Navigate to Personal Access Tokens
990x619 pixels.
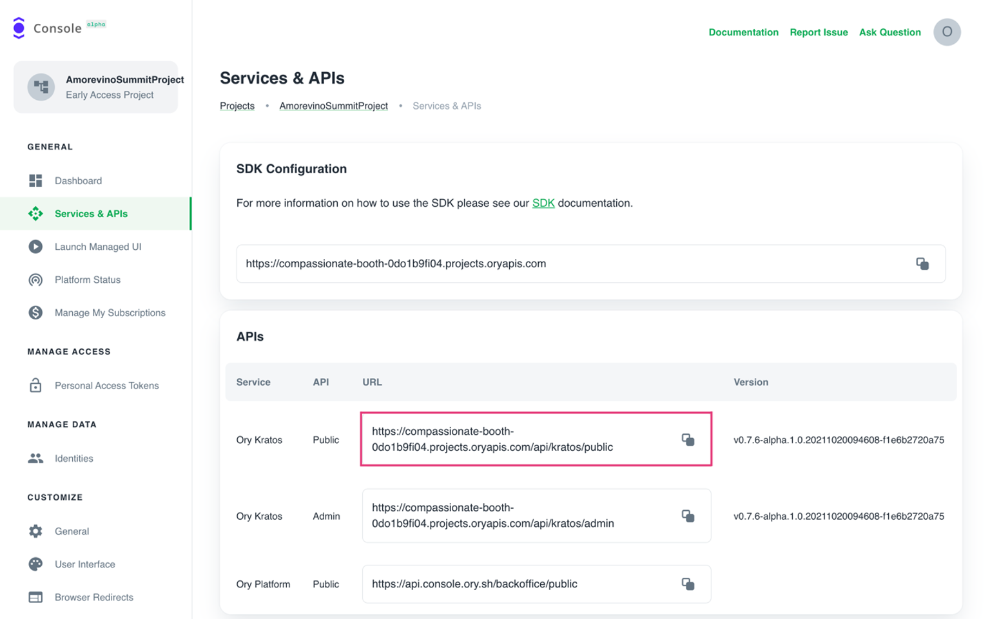pyautogui.click(x=96, y=385)
